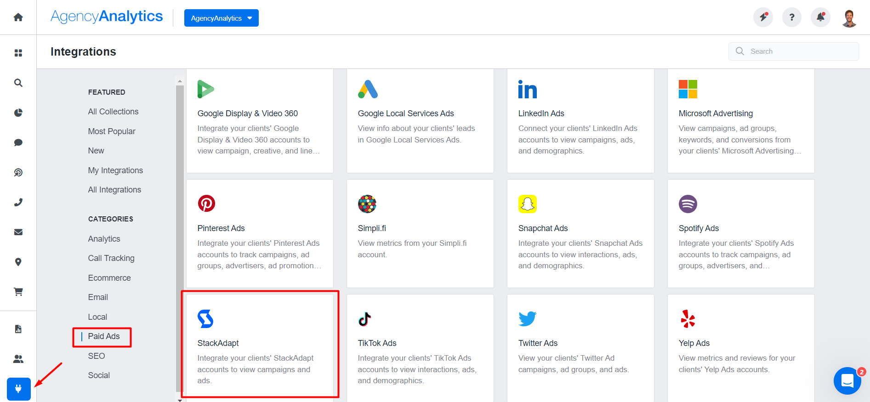Click the Google Display & Video 360 logo
Screen dimensions: 870x402
(x=205, y=89)
